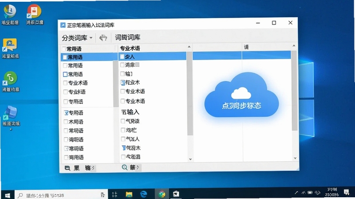Image resolution: width=355 pixels, height=199 pixels.
Task: Click up arrow of the right panel scrollbar
Action: (294, 46)
